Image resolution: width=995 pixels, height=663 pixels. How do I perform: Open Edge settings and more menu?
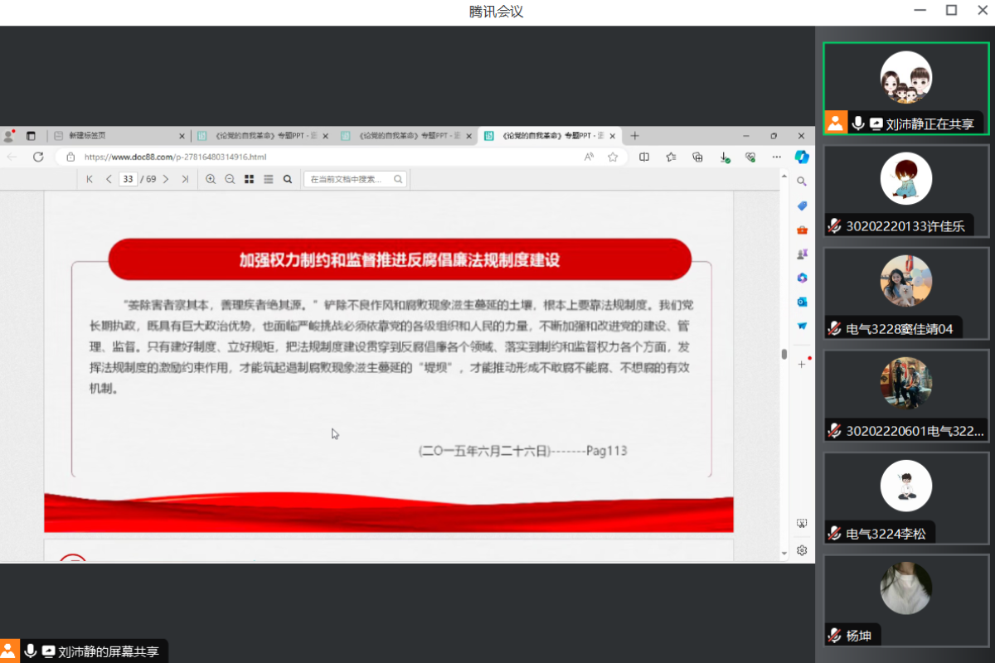coord(776,157)
